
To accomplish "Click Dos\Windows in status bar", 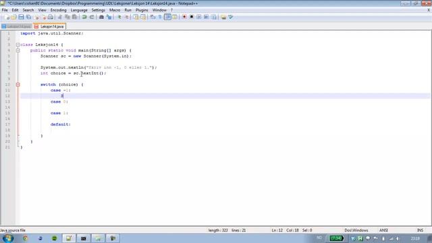I will 356,230.
